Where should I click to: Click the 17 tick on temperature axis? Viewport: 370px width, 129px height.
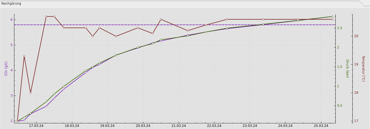coord(356,121)
